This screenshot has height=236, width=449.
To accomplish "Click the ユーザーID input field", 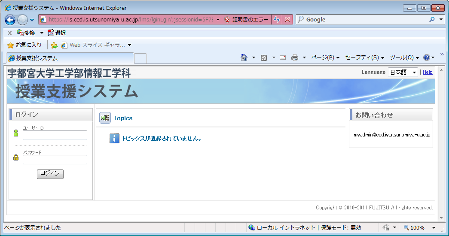I will 55,135.
